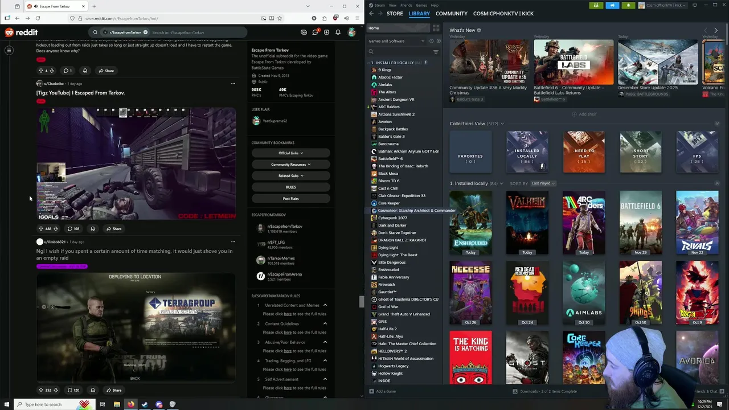The height and width of the screenshot is (410, 729).
Task: Bookmark this page with star icon
Action: point(279,18)
